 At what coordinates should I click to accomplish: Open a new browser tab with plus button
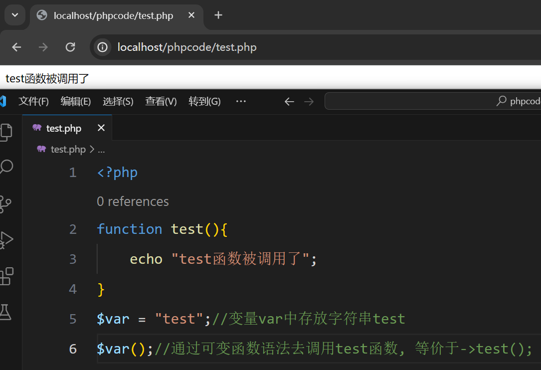click(218, 15)
